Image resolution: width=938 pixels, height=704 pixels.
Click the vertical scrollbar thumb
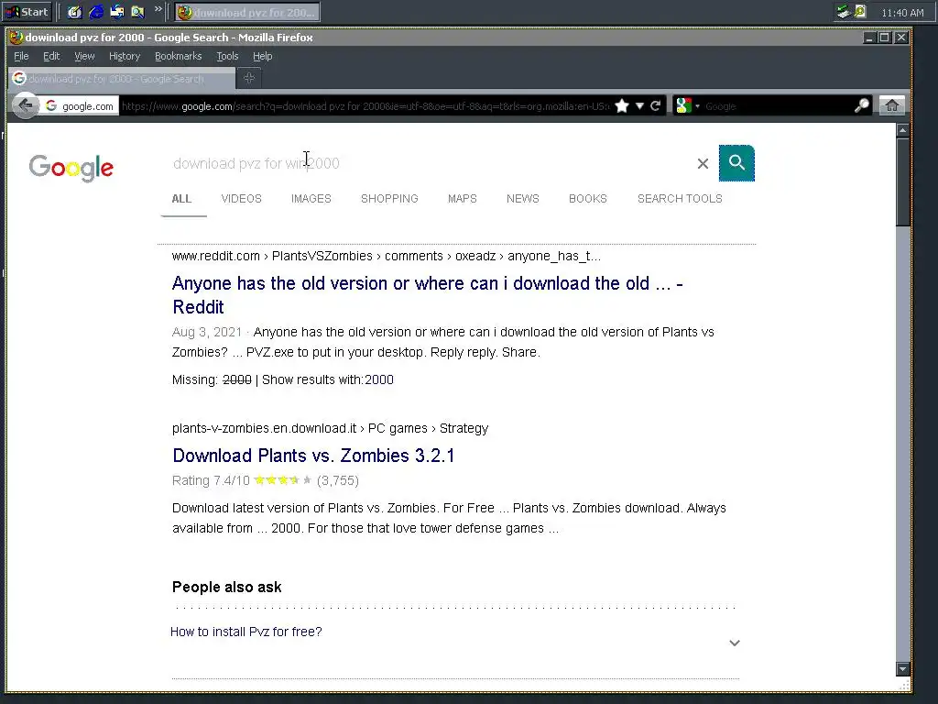tap(902, 181)
